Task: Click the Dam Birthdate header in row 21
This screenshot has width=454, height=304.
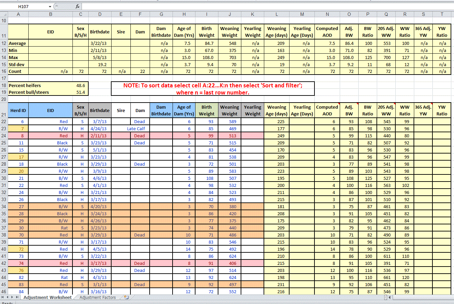Action: click(161, 110)
